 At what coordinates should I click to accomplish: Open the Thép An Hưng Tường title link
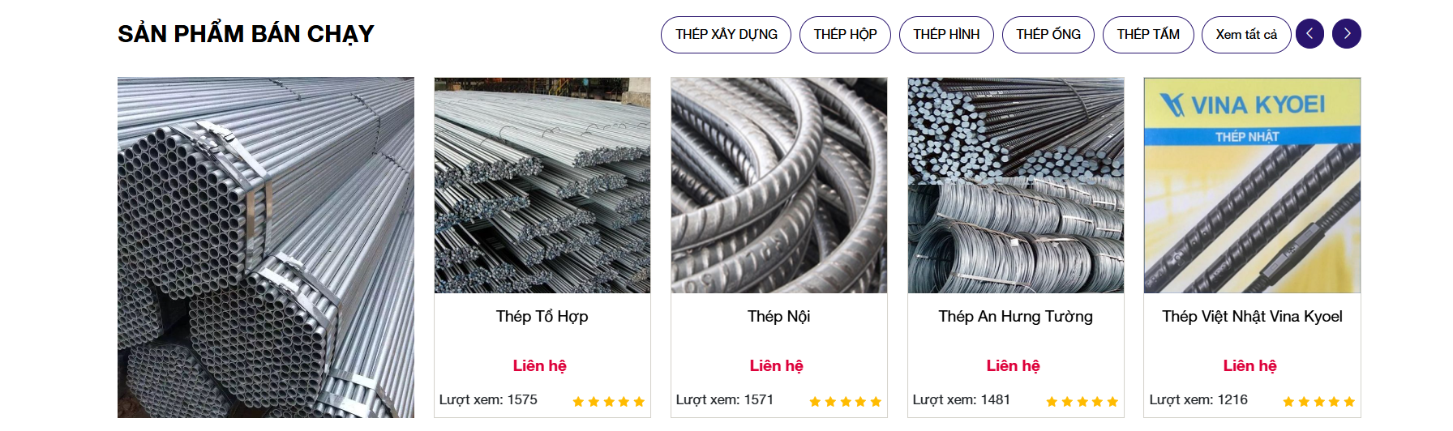(1015, 317)
